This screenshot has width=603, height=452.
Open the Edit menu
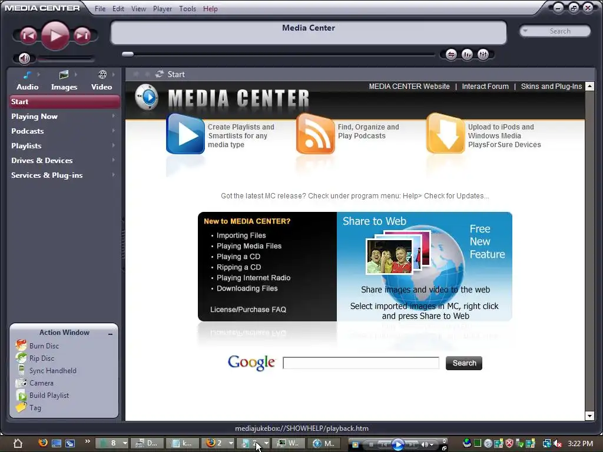(118, 8)
